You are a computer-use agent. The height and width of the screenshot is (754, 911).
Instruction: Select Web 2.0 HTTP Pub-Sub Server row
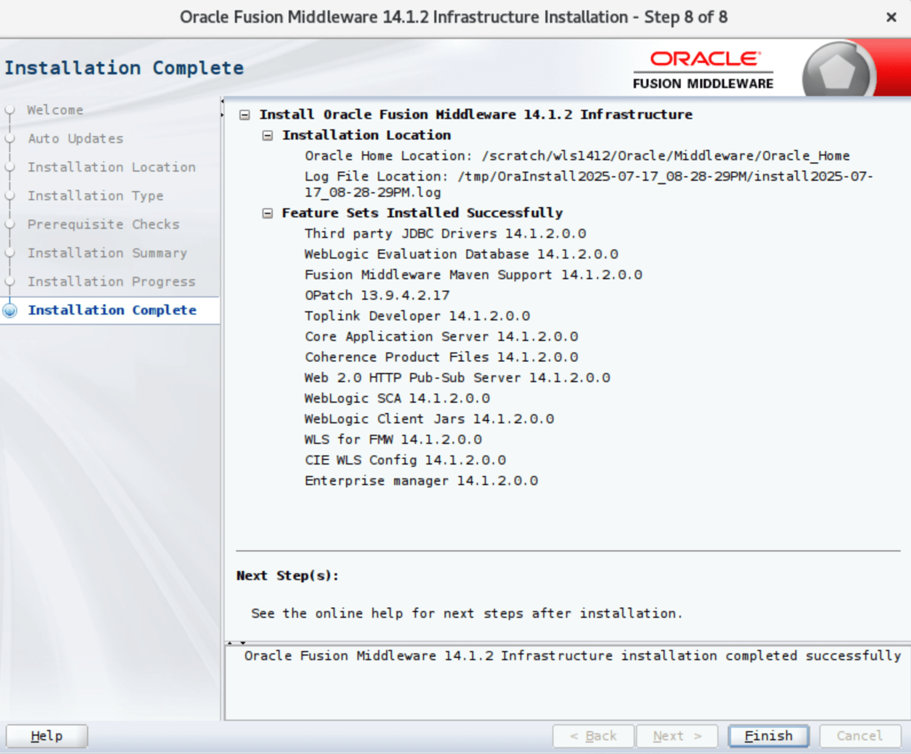(458, 378)
